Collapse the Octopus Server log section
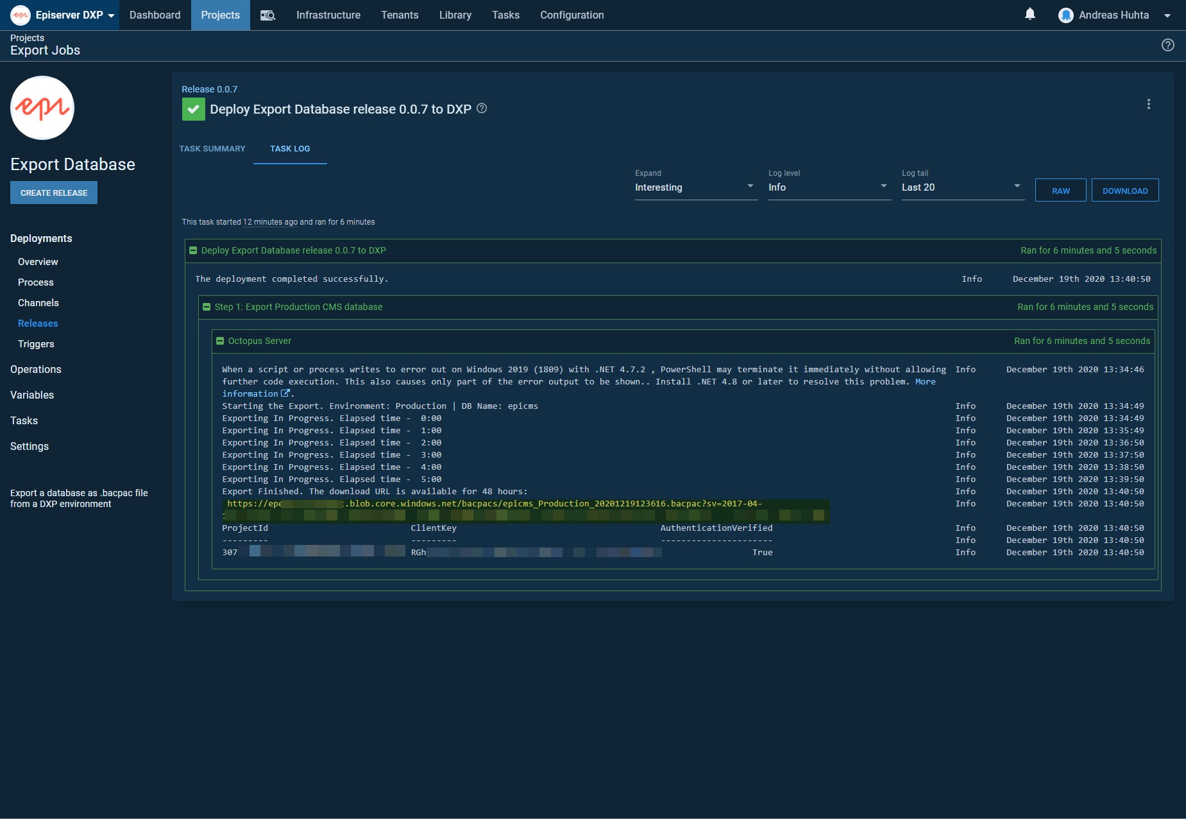 220,341
